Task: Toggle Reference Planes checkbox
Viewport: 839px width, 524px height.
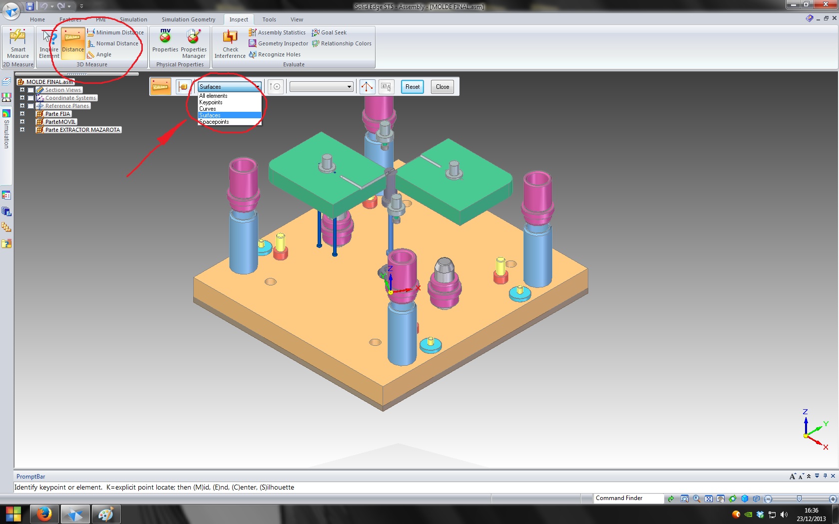Action: point(31,106)
